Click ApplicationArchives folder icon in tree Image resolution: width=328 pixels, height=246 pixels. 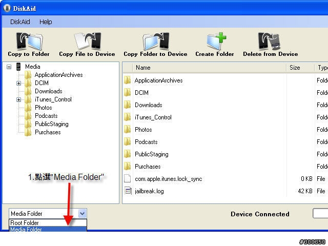click(x=28, y=75)
